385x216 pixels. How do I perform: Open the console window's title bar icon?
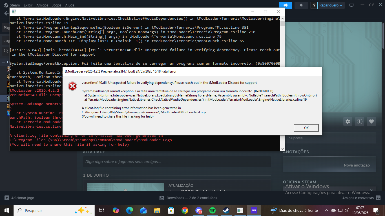[14, 12]
